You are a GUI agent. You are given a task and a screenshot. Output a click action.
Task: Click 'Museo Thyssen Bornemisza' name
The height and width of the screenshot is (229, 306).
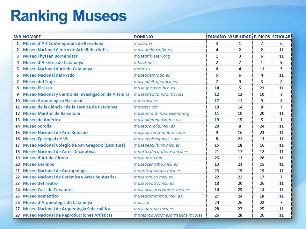[x=50, y=56]
